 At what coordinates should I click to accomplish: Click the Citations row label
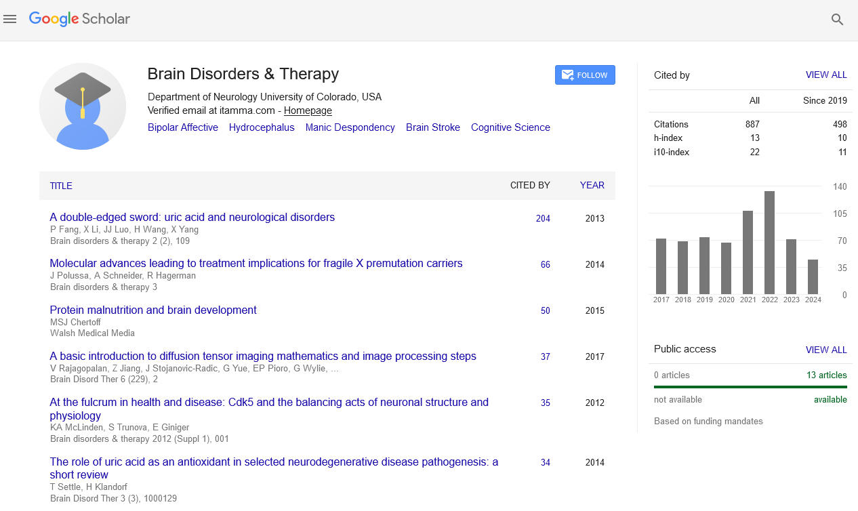[x=671, y=124]
